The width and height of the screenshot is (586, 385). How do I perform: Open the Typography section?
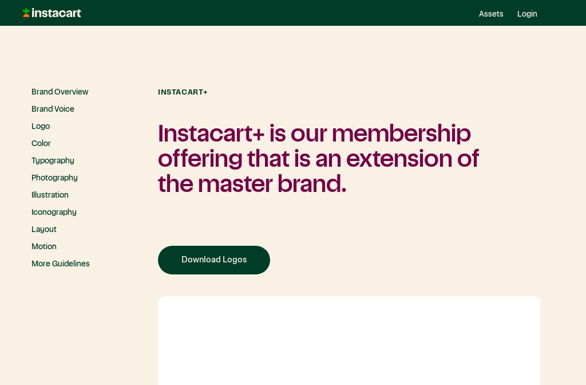click(x=53, y=161)
